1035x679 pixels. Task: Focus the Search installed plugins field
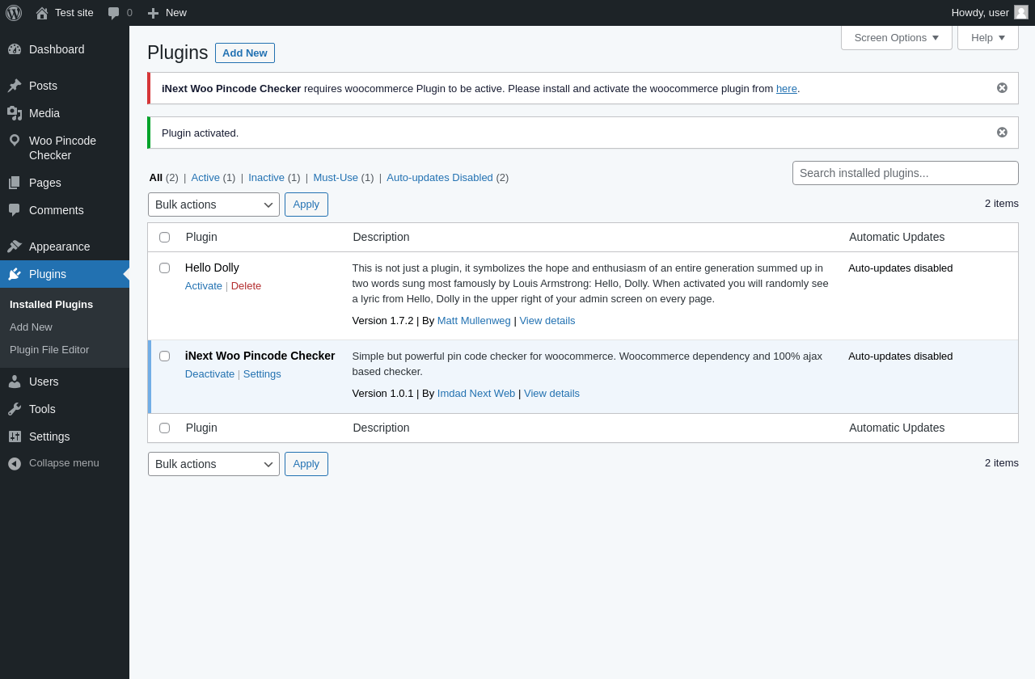pos(905,173)
